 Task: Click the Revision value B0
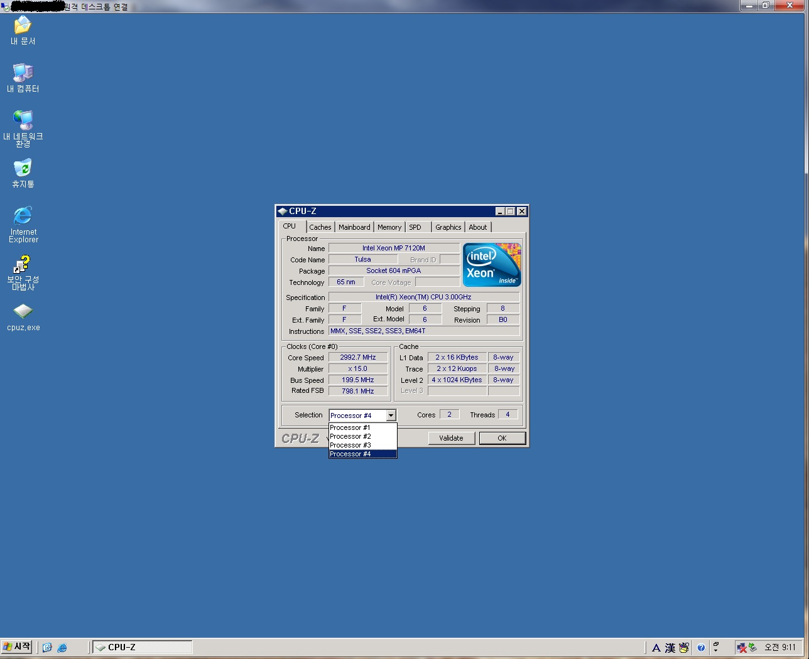click(503, 319)
